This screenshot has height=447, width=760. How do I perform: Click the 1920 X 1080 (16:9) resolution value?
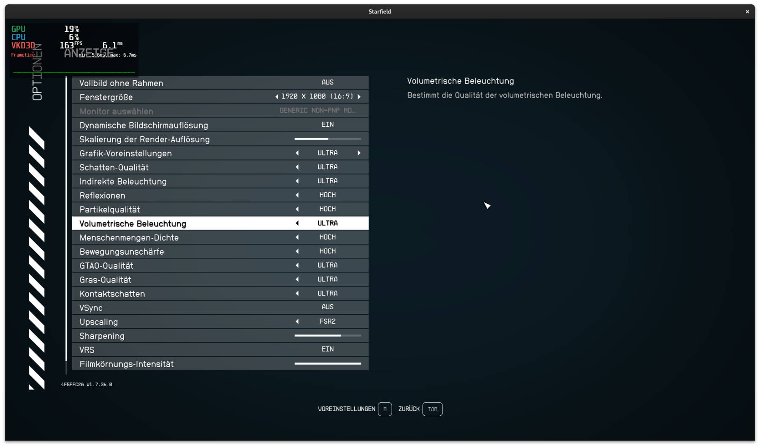click(318, 97)
